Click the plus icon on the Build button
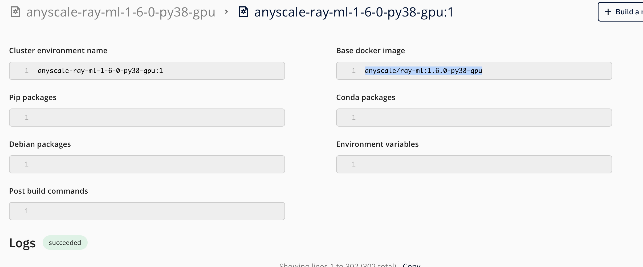This screenshot has width=643, height=267. (608, 12)
